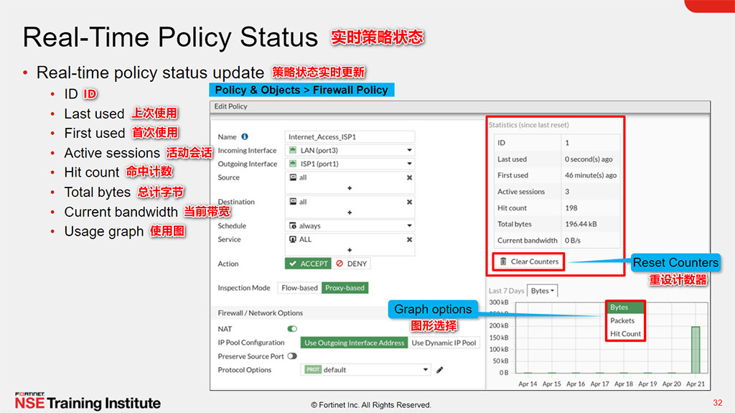This screenshot has width=735, height=413.
Task: Add a Service entry with the plus
Action: pyautogui.click(x=350, y=250)
